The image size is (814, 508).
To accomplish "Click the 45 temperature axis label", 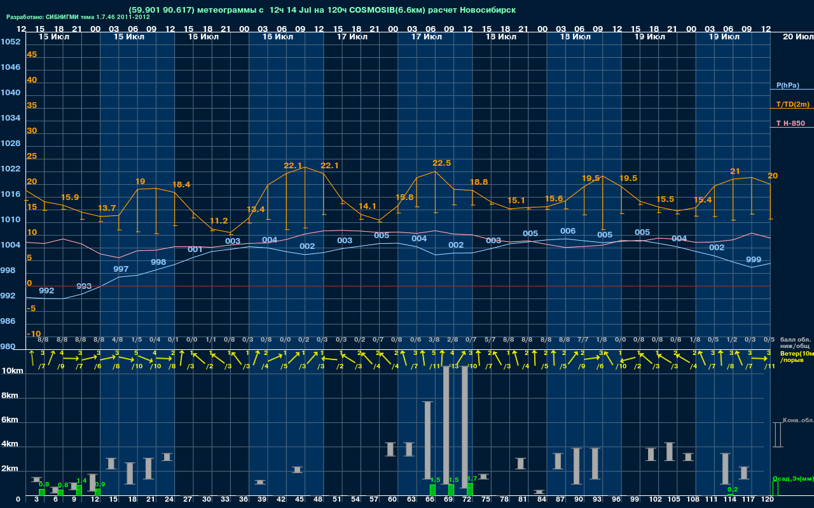I will pyautogui.click(x=32, y=55).
